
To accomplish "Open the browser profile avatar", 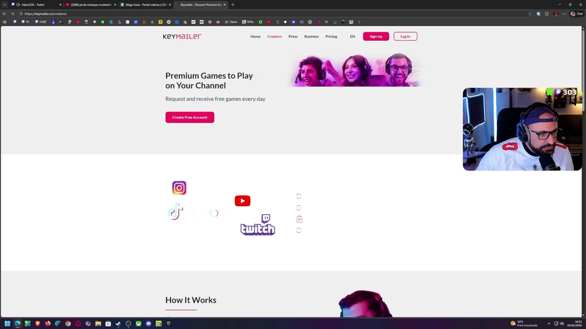I will (556, 14).
